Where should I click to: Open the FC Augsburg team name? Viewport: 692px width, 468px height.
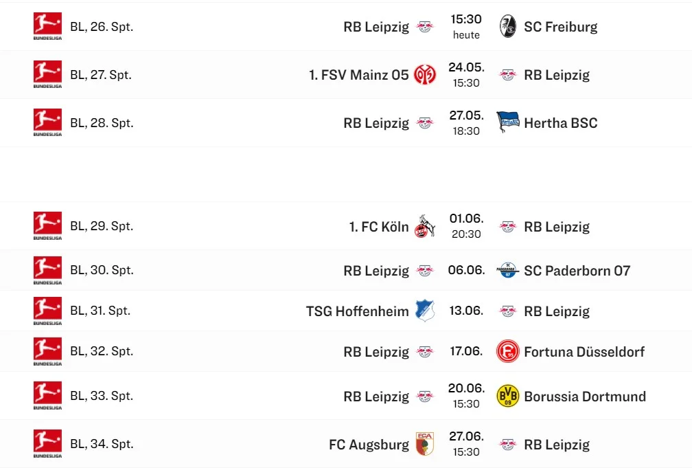(369, 444)
